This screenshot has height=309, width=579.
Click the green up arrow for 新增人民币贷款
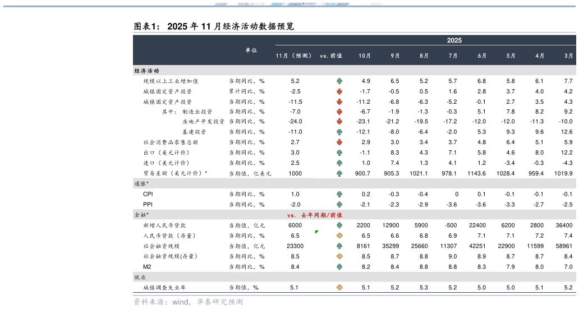(x=339, y=225)
